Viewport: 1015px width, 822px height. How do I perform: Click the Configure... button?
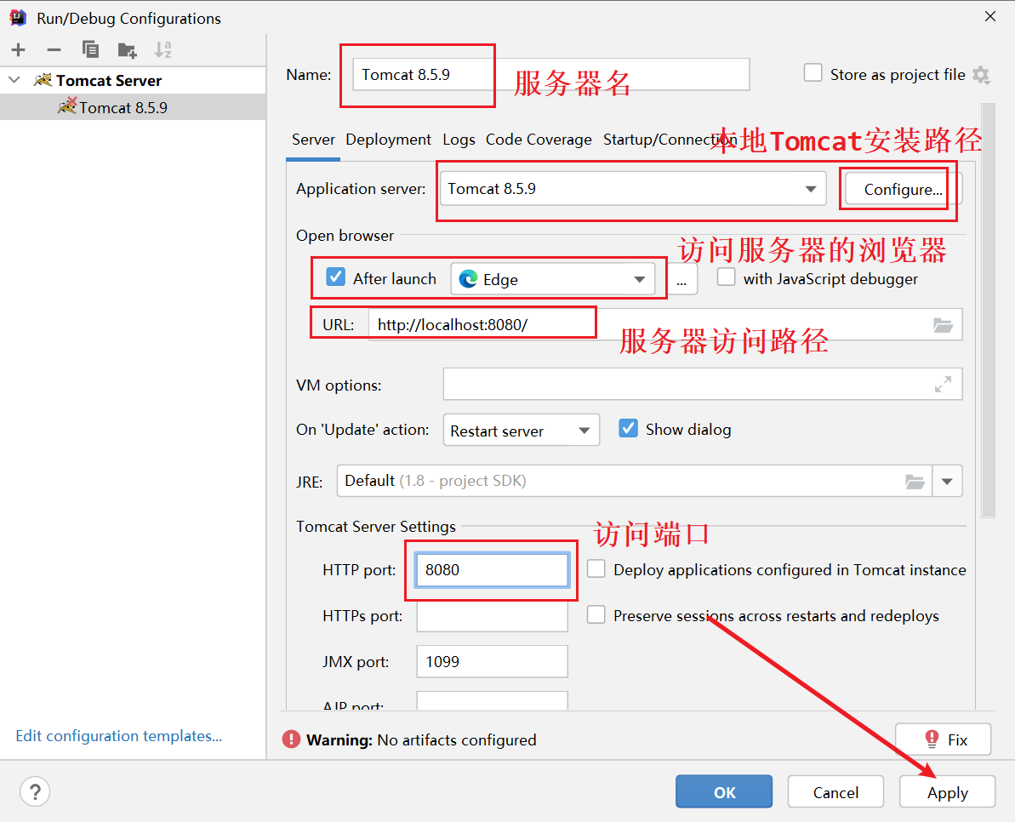click(903, 190)
